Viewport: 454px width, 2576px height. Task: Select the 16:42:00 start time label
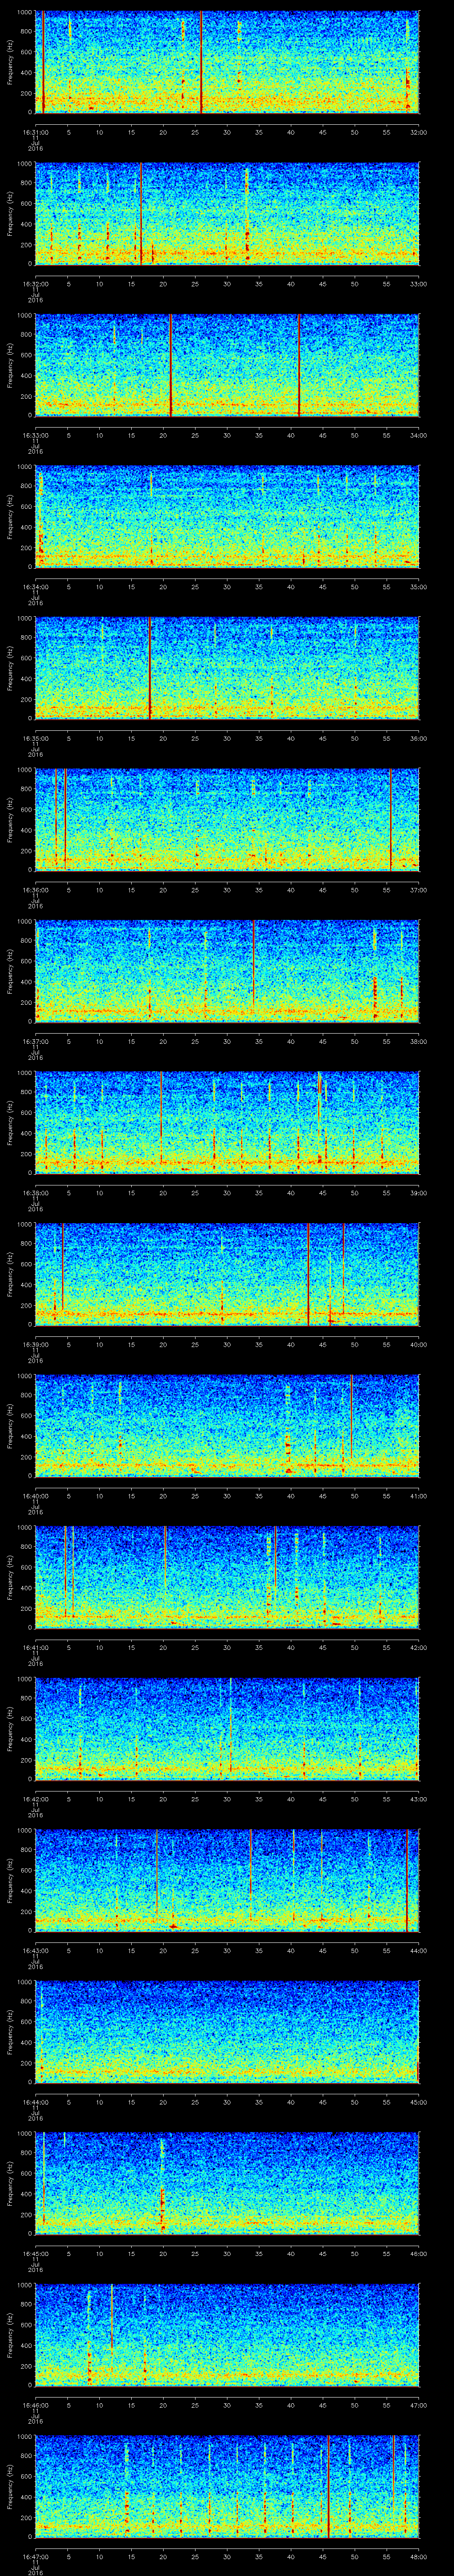point(35,1799)
